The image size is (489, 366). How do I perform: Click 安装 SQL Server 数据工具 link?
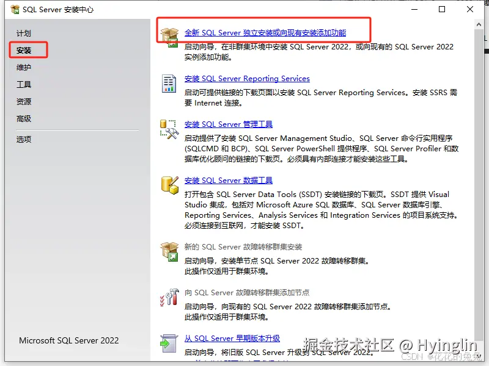click(228, 180)
